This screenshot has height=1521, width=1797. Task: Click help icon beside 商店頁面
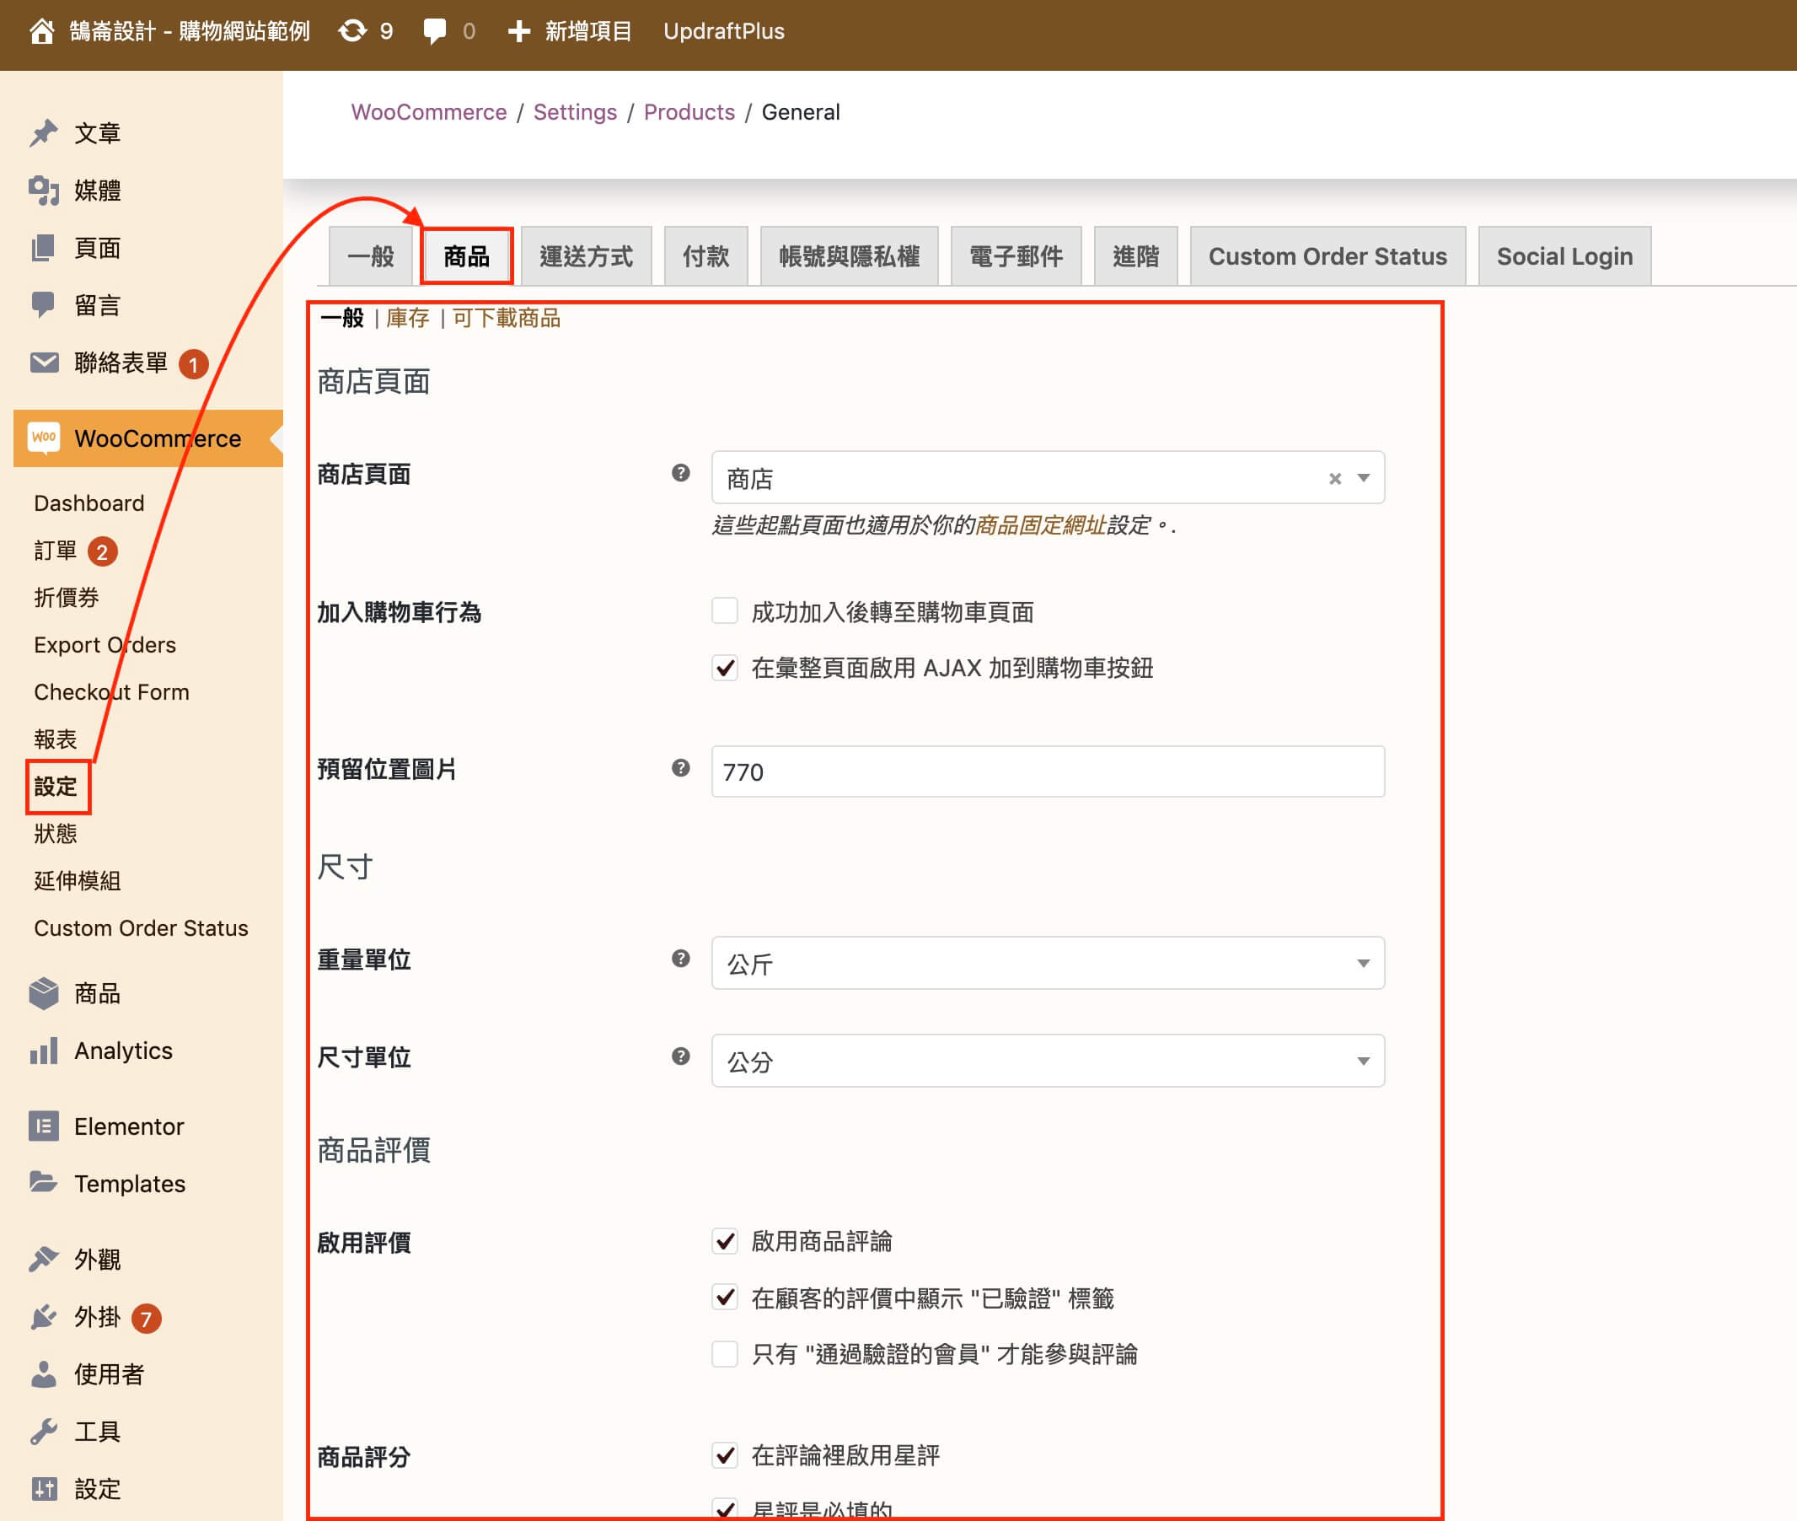click(680, 473)
